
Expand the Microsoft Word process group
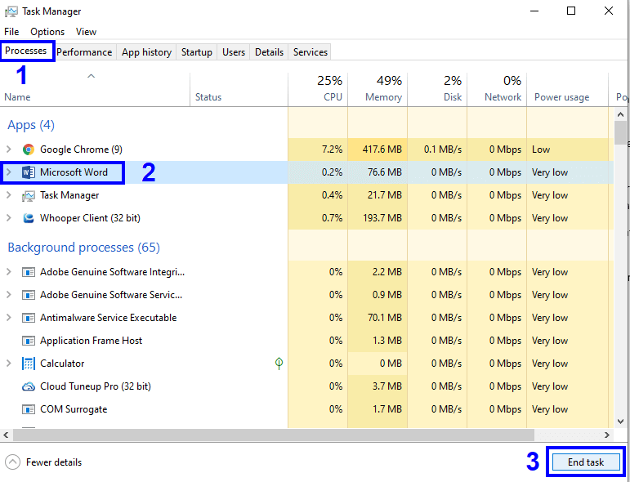pyautogui.click(x=8, y=172)
